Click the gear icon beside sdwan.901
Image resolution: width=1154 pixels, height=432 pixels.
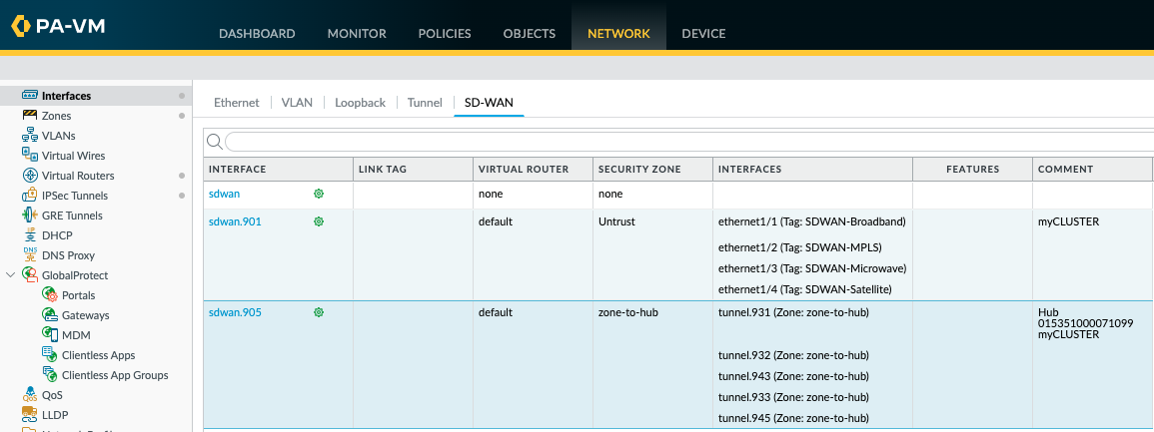(319, 221)
